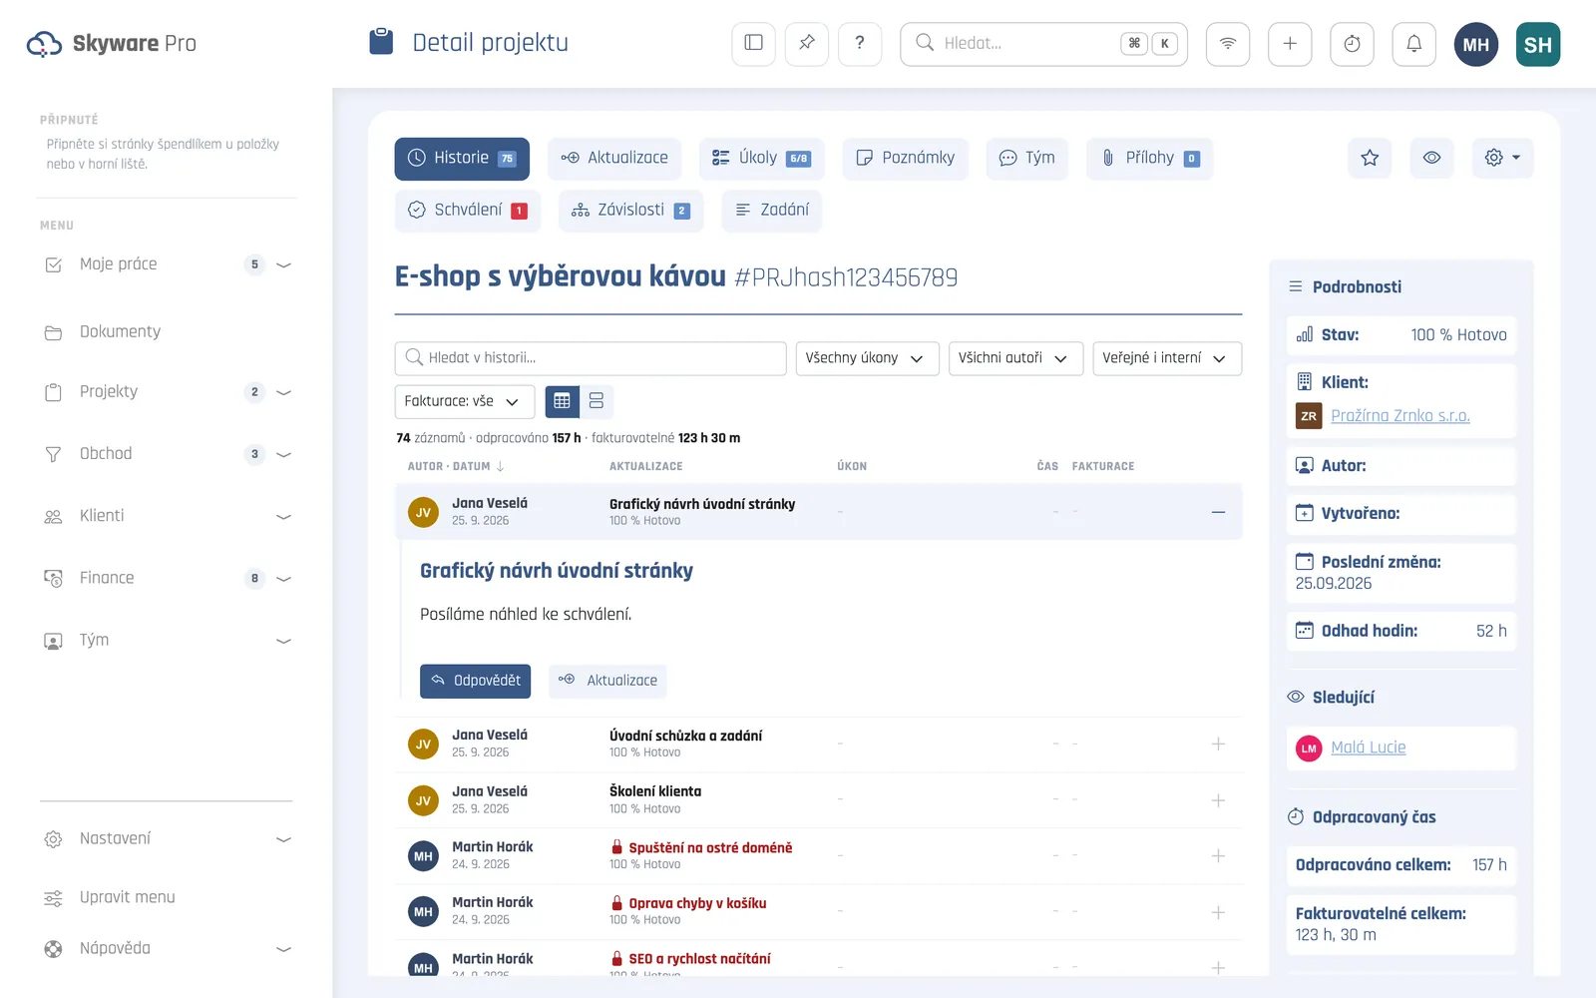Click the plus add-new icon in top bar
This screenshot has width=1596, height=998.
(1290, 44)
